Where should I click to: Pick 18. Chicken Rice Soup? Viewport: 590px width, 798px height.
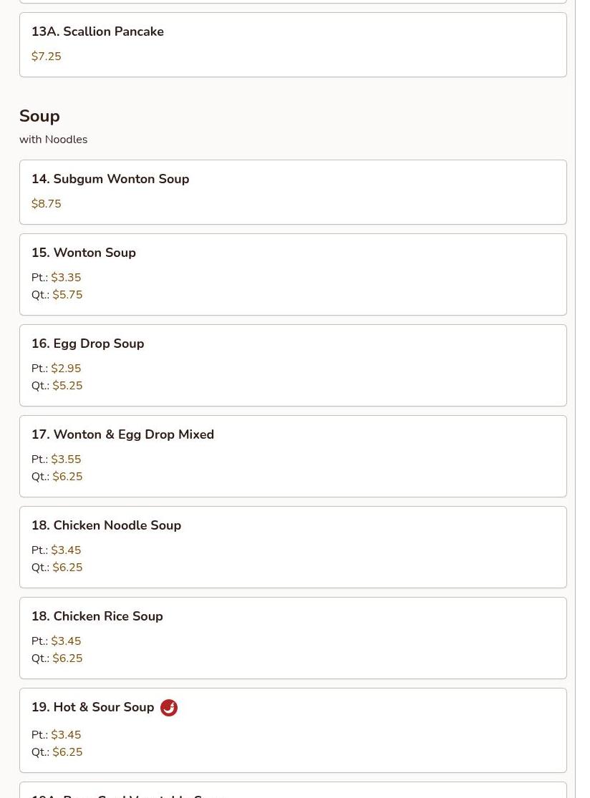click(x=97, y=616)
